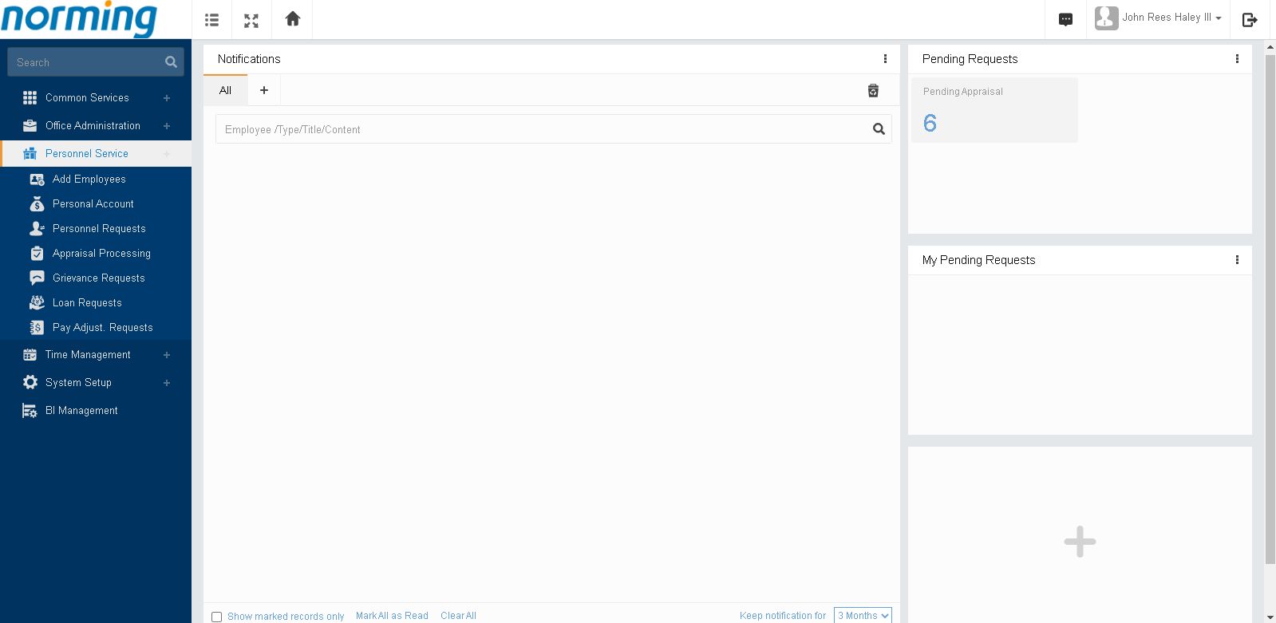1276x623 pixels.
Task: Toggle the sidebar menu list icon
Action: tap(211, 20)
